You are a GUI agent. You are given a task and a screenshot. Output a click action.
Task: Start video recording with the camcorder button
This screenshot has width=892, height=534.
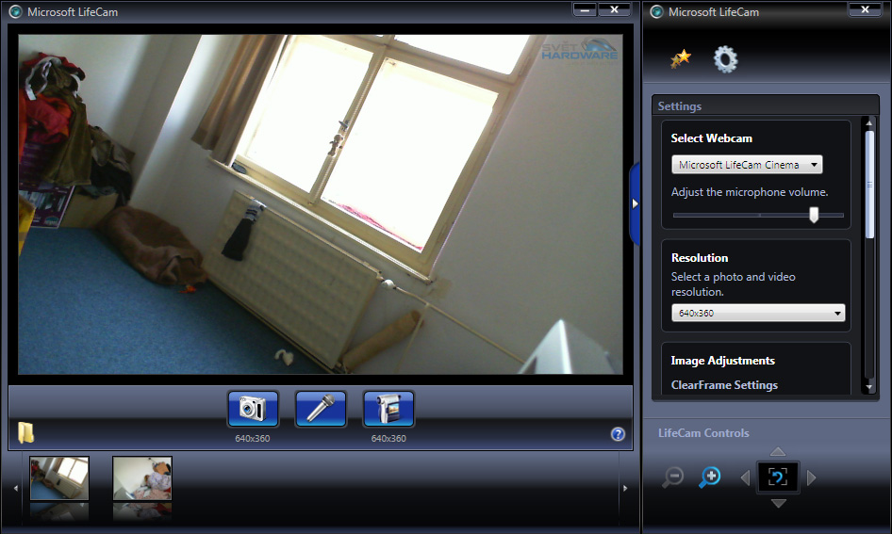(x=388, y=408)
